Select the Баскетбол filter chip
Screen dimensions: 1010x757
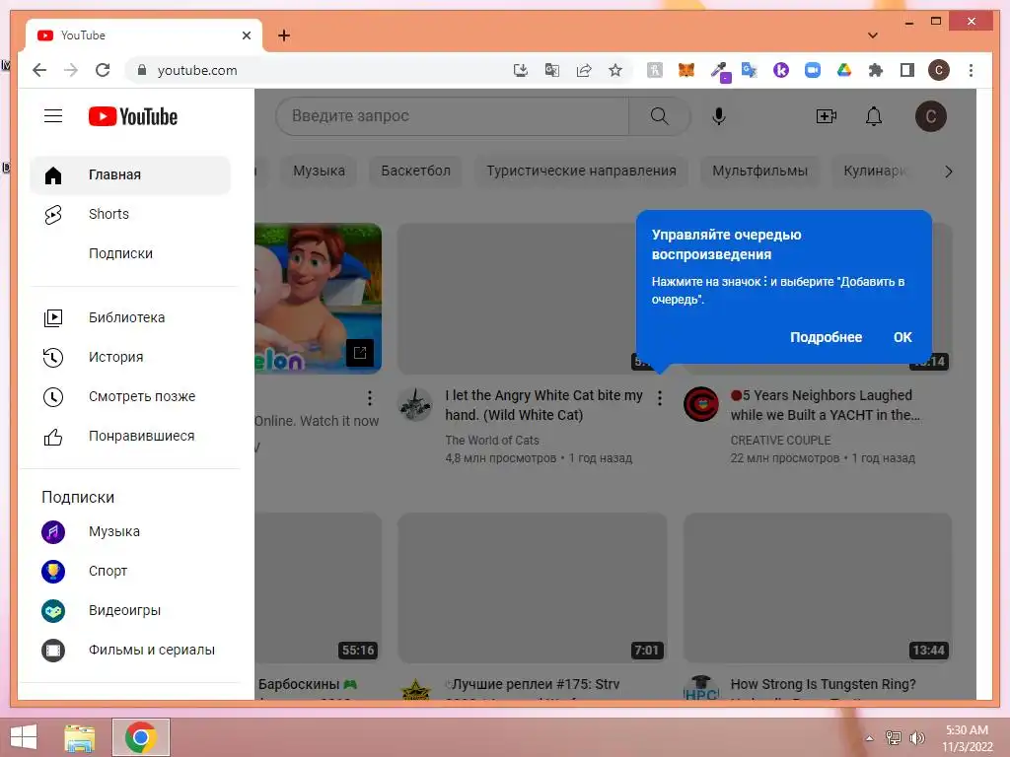(x=415, y=171)
